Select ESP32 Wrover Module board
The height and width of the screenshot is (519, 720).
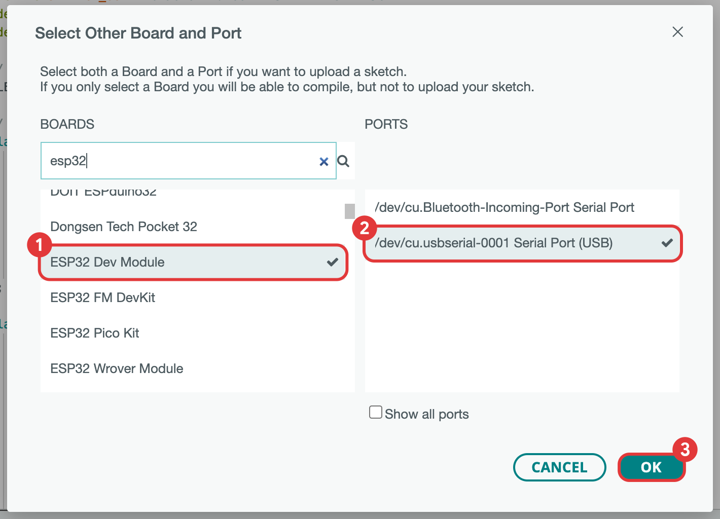117,368
